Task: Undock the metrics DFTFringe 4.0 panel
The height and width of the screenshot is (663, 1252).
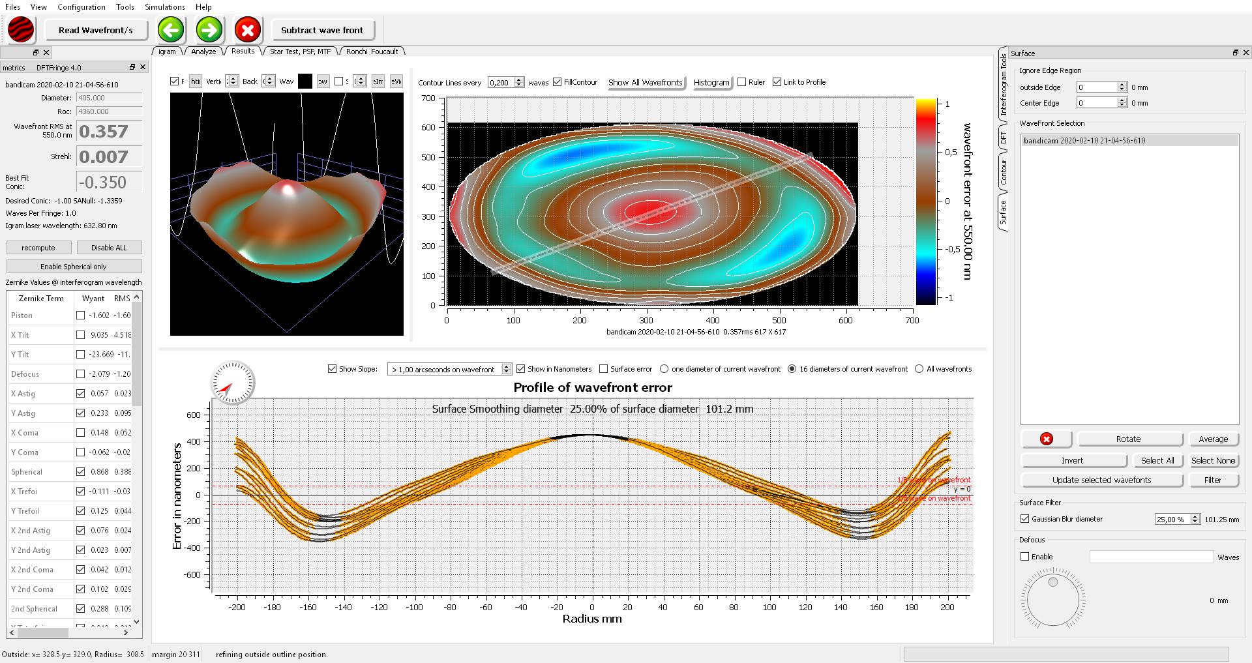Action: [x=132, y=67]
